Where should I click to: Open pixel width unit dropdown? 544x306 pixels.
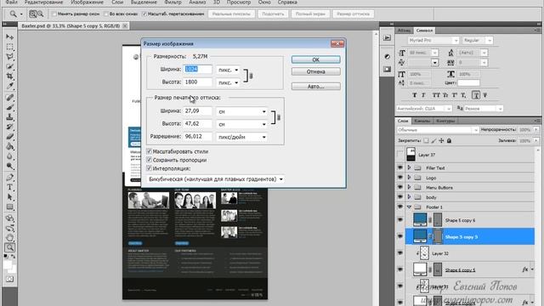228,70
